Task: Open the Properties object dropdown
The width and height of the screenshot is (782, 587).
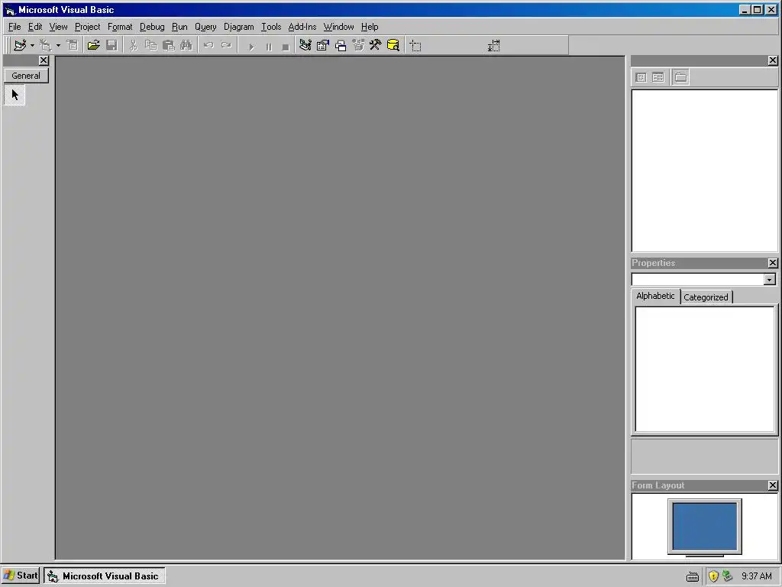Action: [770, 280]
